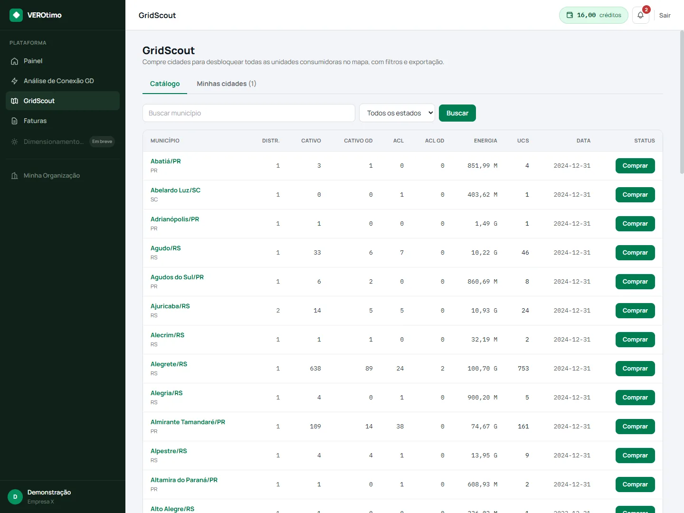684x513 pixels.
Task: Click the Buscar button
Action: (457, 113)
